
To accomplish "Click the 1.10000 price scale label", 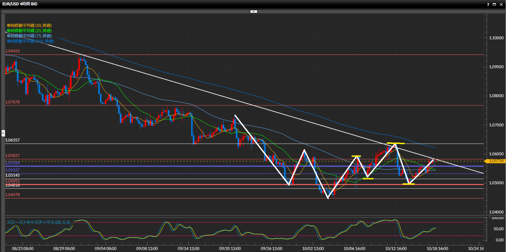I will pos(496,38).
